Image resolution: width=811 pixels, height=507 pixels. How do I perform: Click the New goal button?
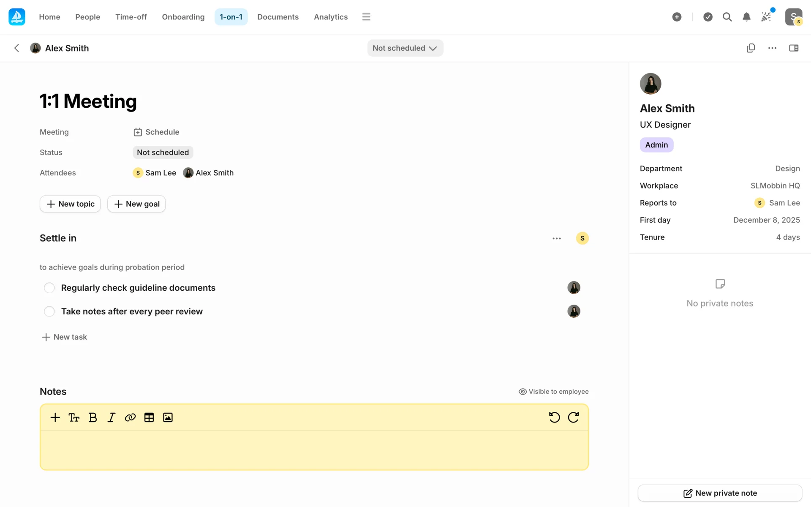pyautogui.click(x=136, y=204)
